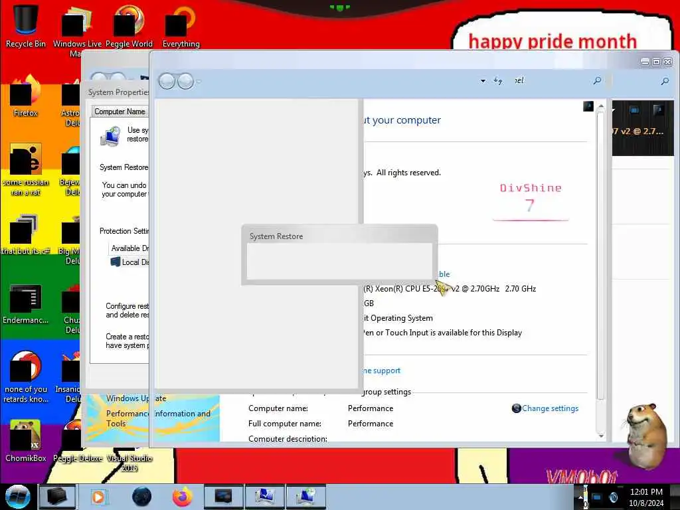Click the 'Available Dr...' column header in System Properties
This screenshot has width=680, height=510.
(129, 248)
